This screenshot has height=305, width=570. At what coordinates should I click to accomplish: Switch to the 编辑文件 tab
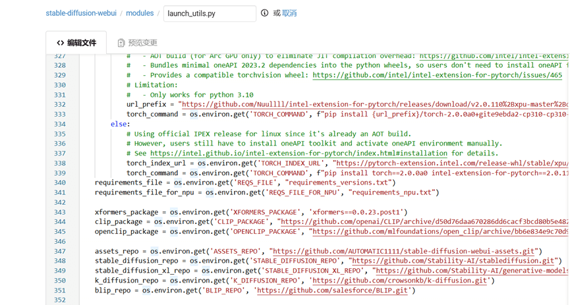click(x=76, y=43)
